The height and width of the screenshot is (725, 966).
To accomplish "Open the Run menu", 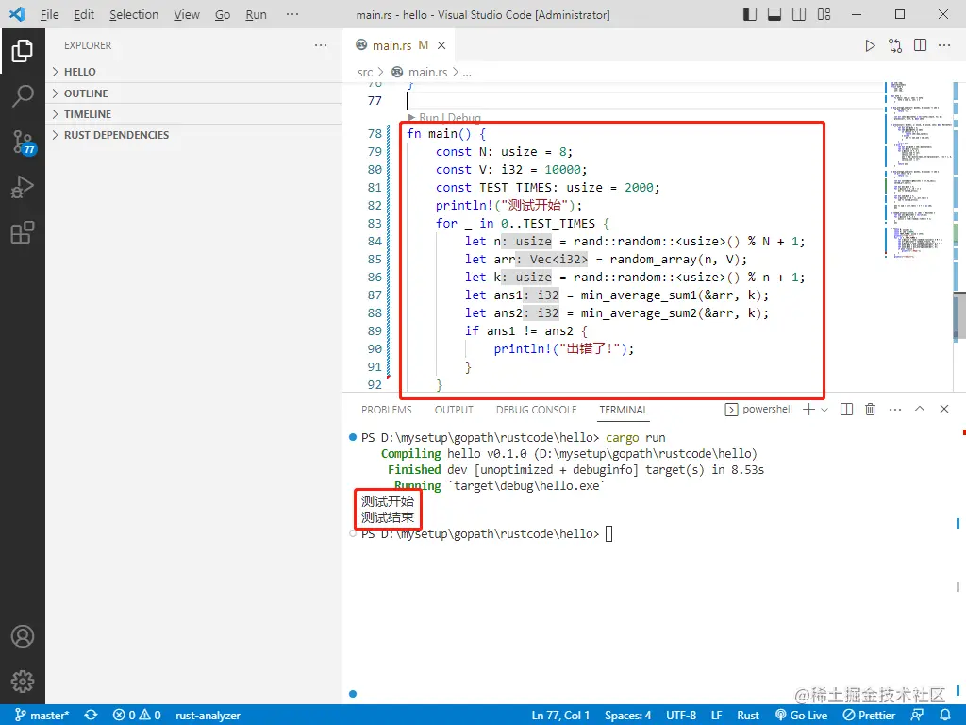I will (256, 14).
